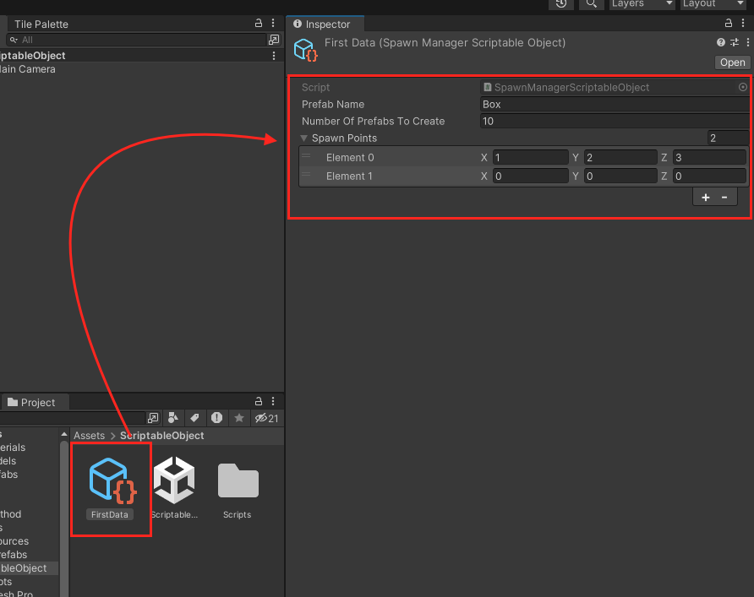
Task: Select the Element 0 label
Action: [350, 158]
